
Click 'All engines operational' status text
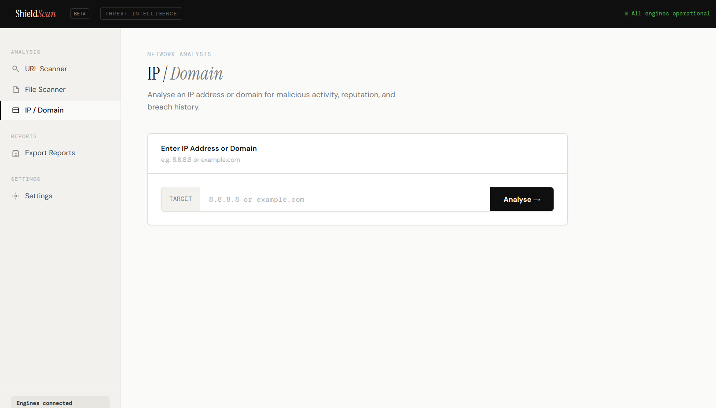pos(670,14)
